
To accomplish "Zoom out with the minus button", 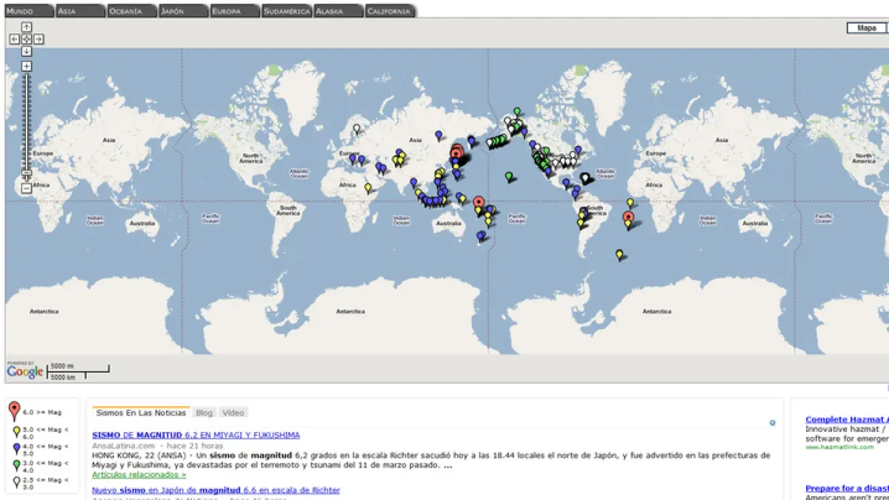I will [x=27, y=188].
